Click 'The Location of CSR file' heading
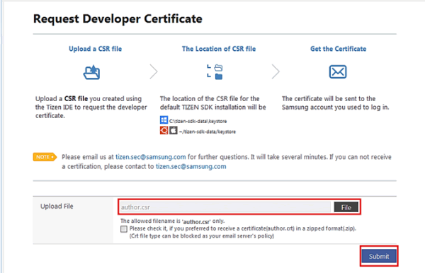The image size is (425, 273). click(219, 49)
